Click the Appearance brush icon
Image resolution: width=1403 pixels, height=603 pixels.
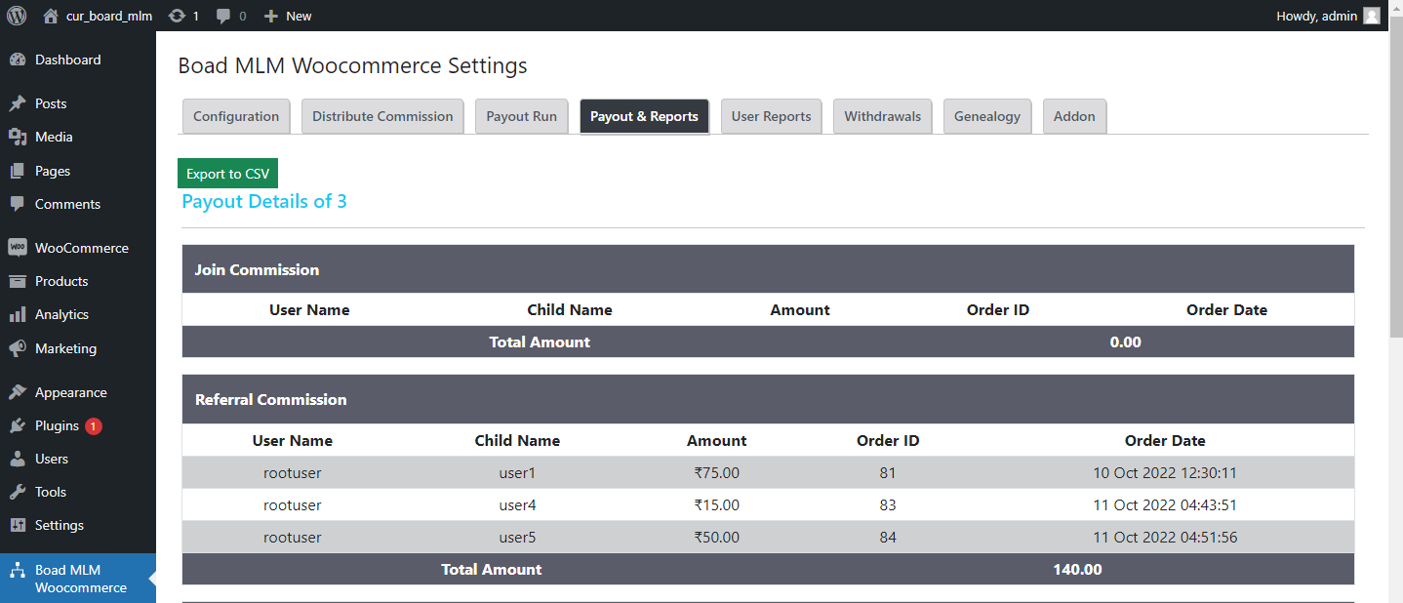point(21,391)
